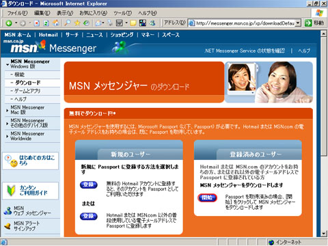Click the MSN ホーム link
Screen dimensions: 328x246
tap(18, 35)
